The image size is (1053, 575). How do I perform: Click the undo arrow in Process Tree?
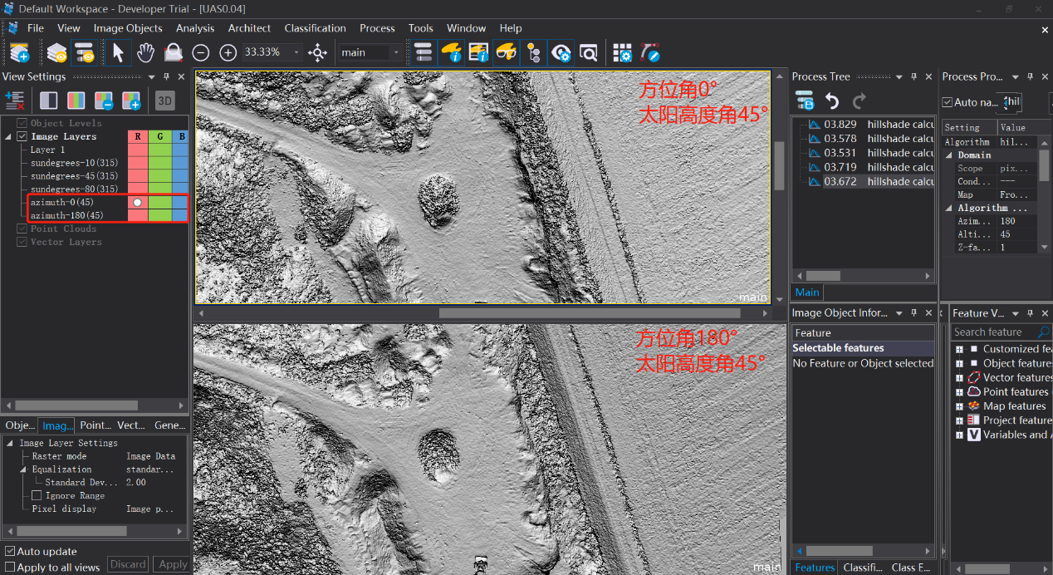832,101
